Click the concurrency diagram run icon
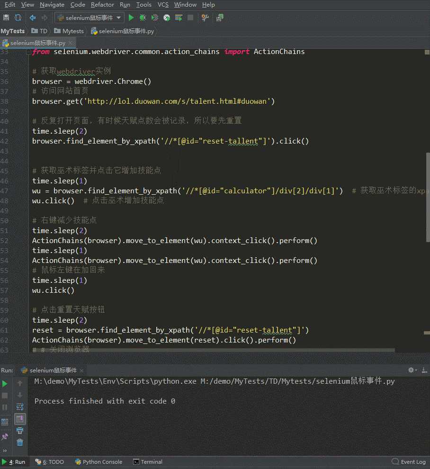Viewport: 430px width, 469px height. 179,18
